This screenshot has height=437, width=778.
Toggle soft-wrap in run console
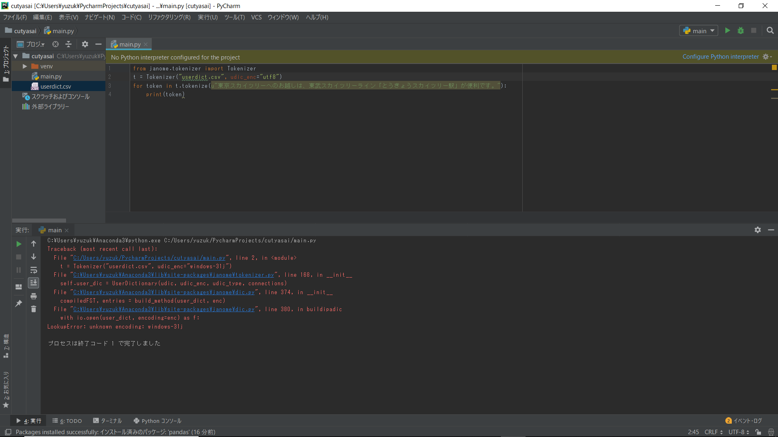click(x=34, y=270)
